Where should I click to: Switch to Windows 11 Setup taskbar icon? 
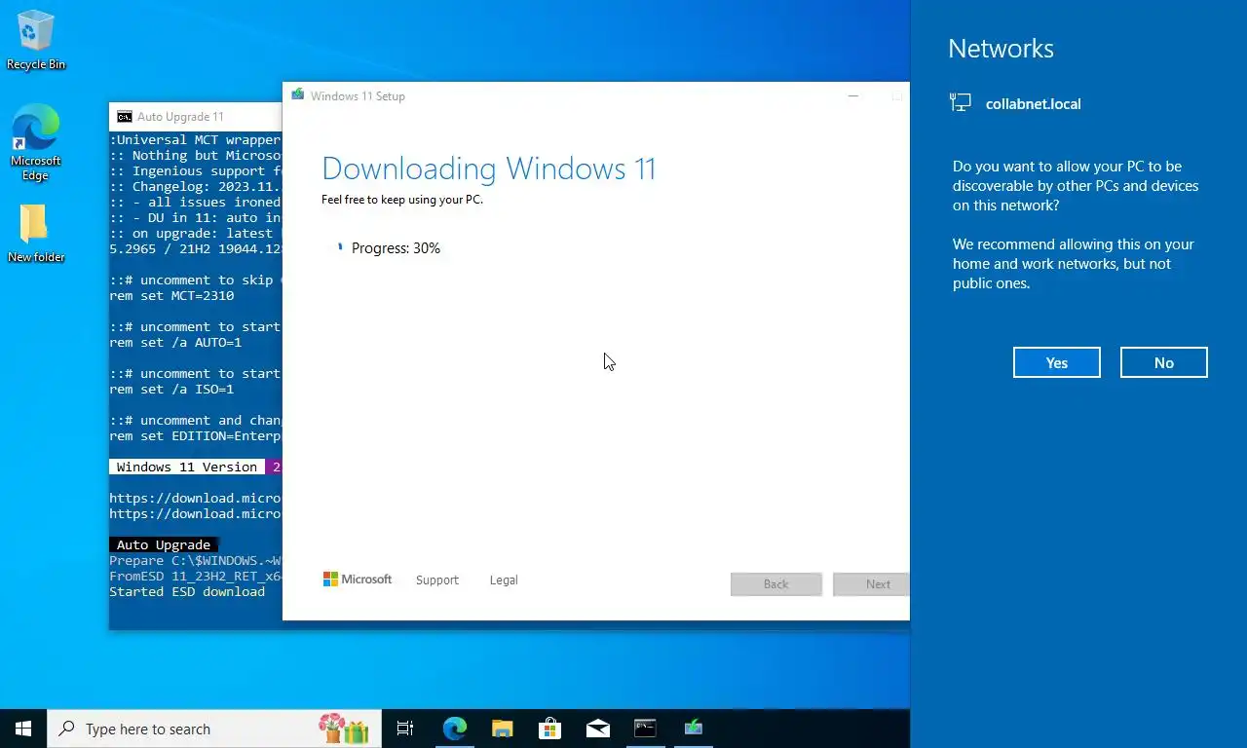(x=694, y=729)
